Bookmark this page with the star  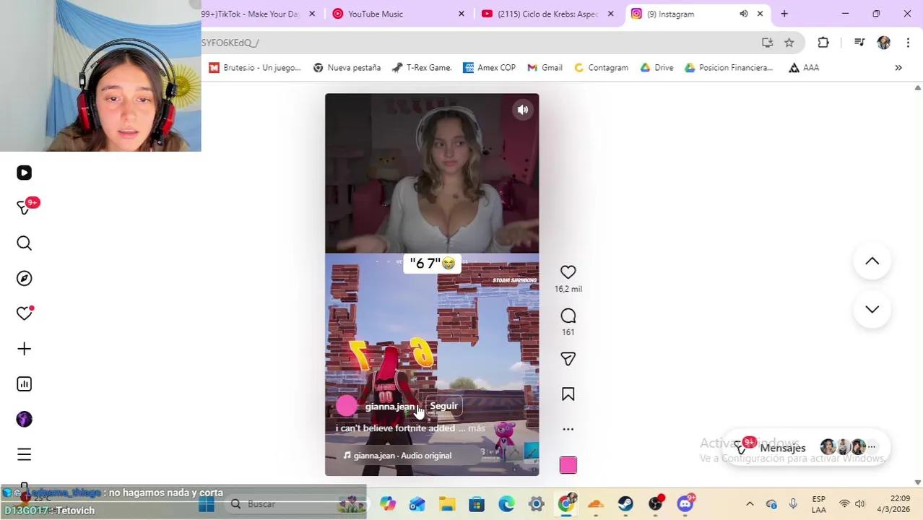click(x=789, y=43)
